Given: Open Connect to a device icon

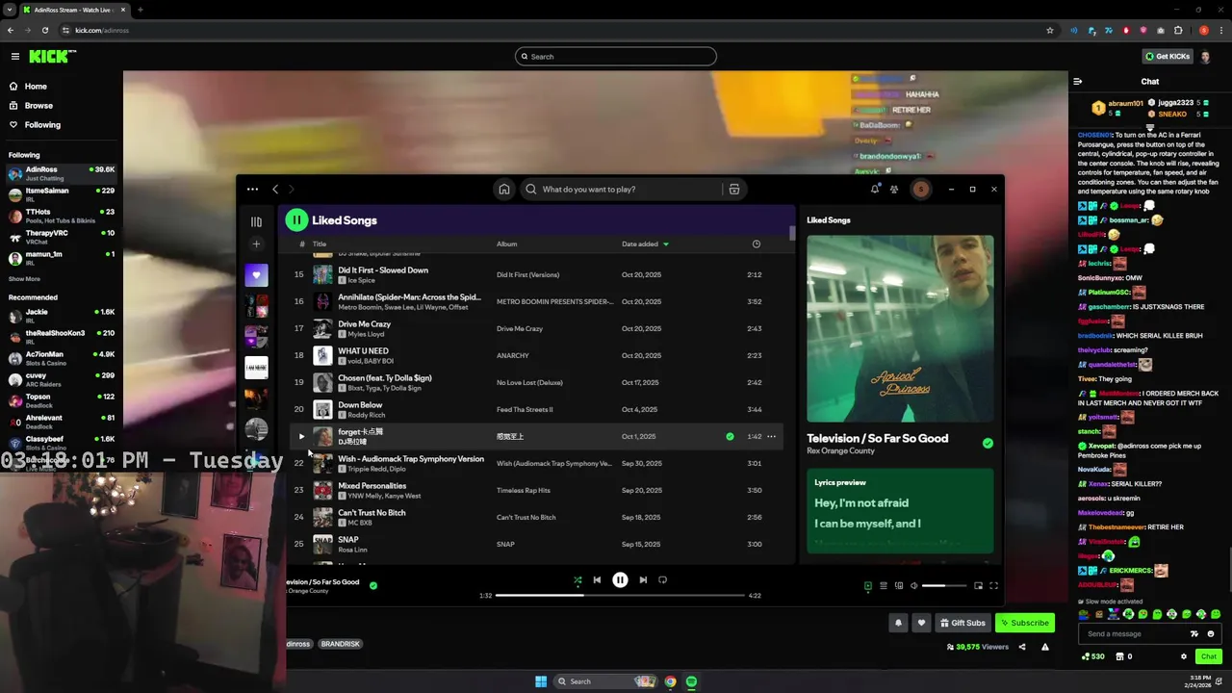Looking at the screenshot, I should (x=899, y=585).
